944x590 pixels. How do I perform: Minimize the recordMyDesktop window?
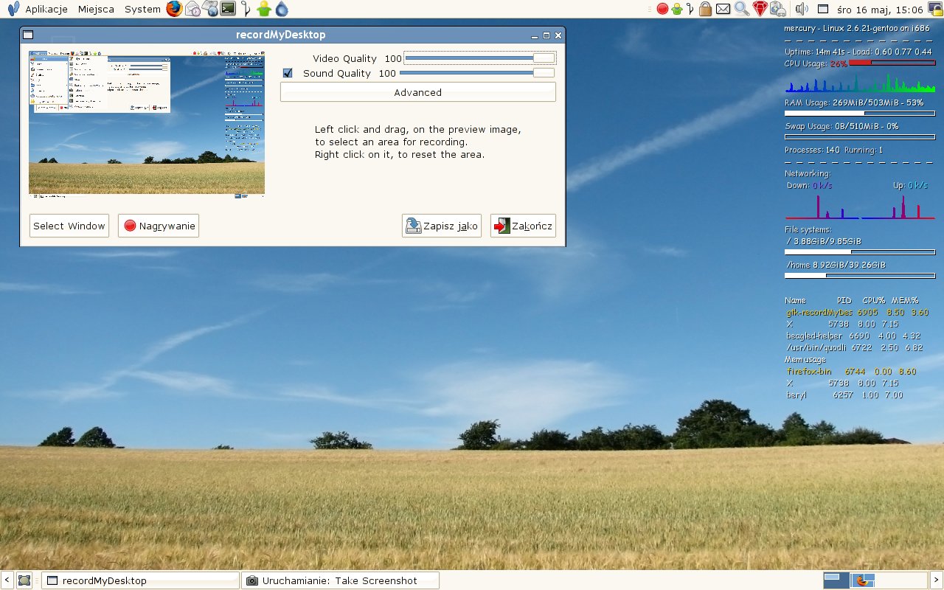click(535, 35)
